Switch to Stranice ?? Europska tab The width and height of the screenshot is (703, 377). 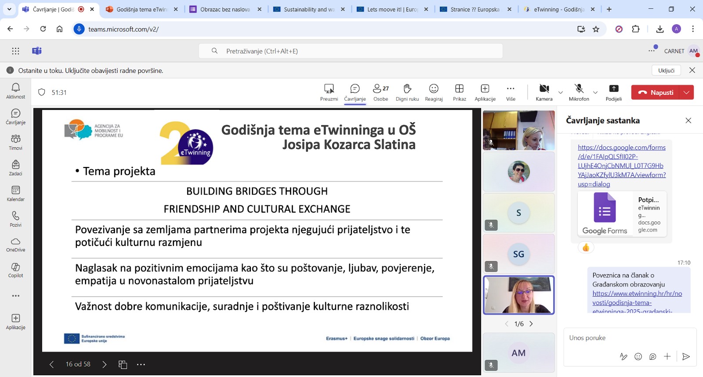point(476,9)
